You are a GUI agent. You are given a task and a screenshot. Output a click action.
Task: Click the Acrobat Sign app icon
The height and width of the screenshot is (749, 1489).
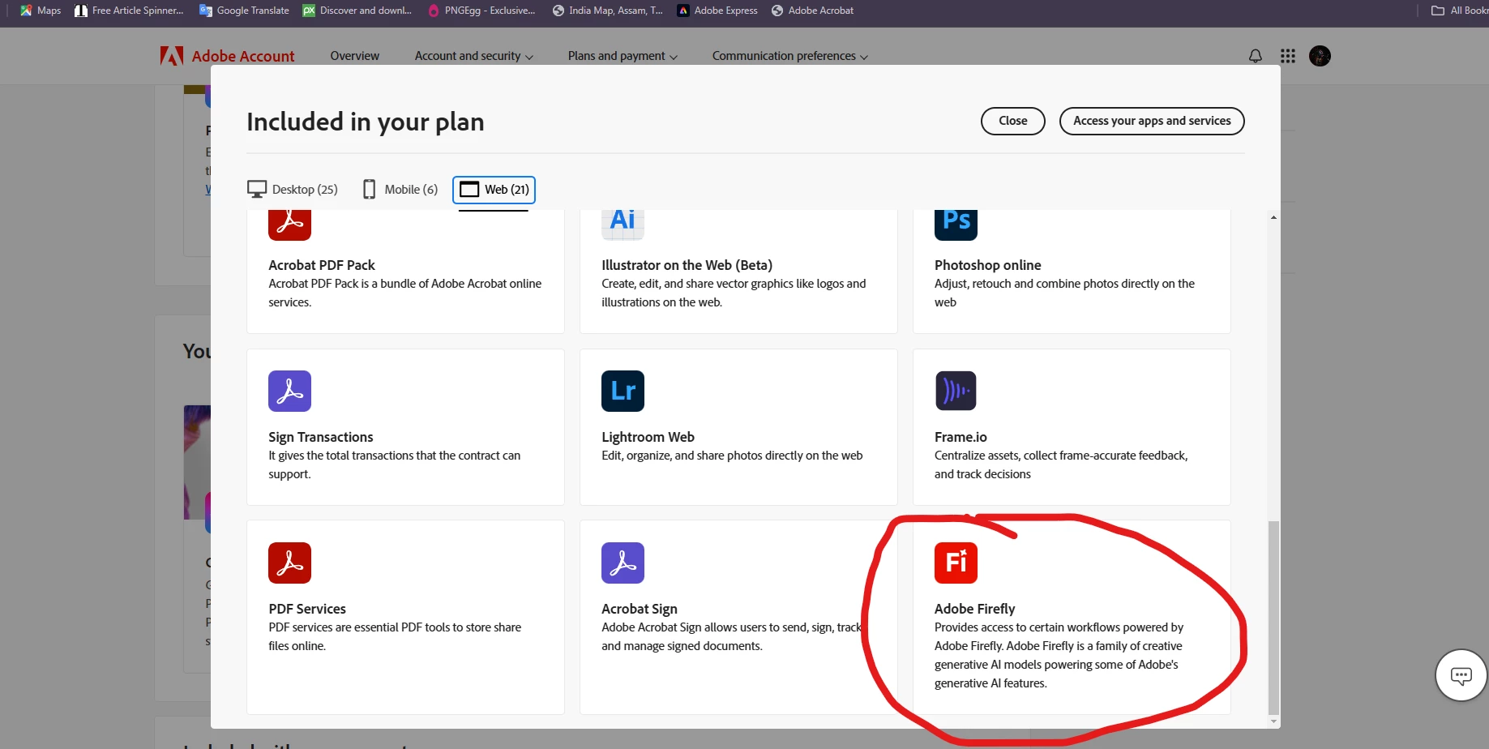623,563
